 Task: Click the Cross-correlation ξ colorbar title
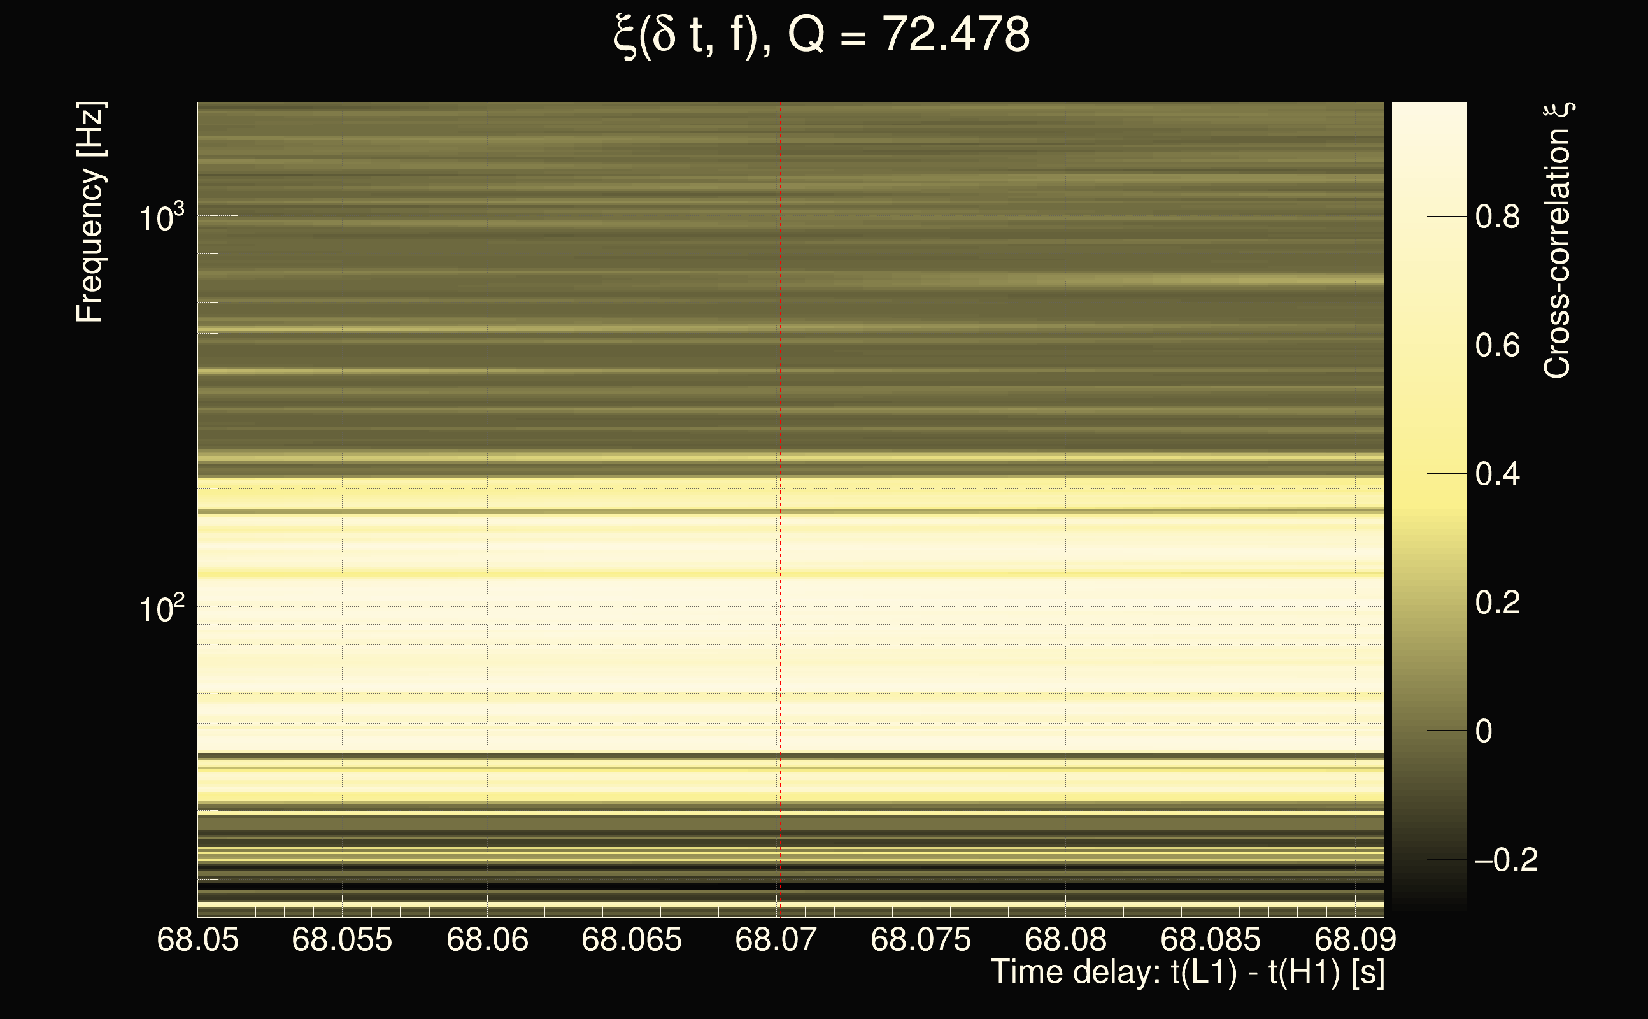[1558, 240]
